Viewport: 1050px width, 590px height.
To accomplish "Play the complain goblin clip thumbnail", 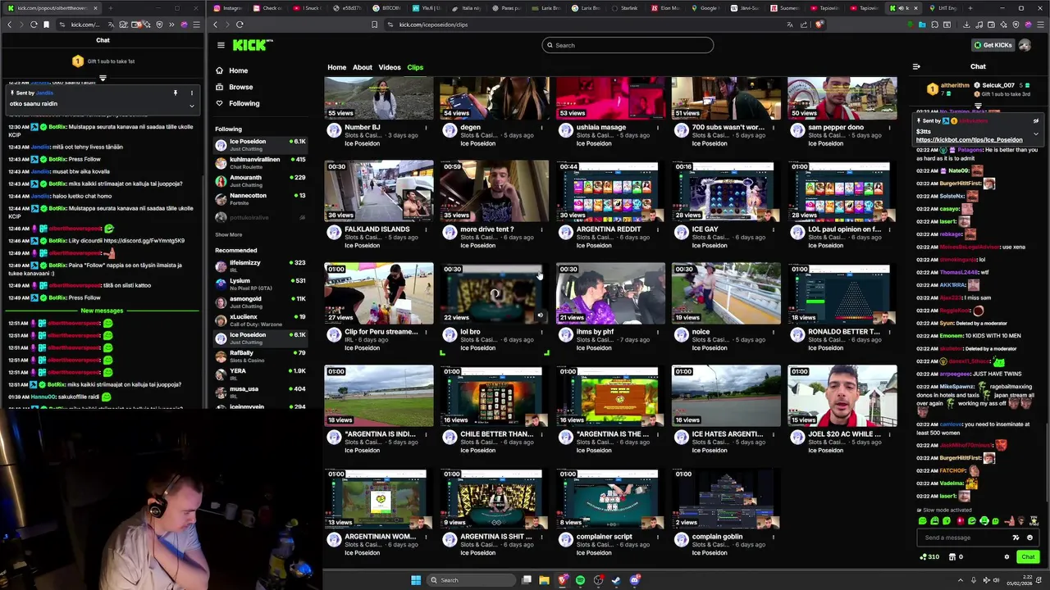I will click(726, 498).
